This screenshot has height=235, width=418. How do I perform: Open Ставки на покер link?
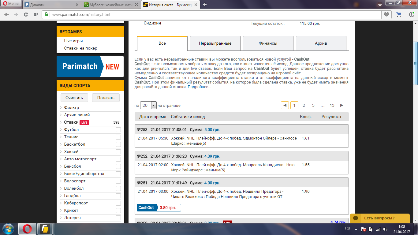click(80, 48)
